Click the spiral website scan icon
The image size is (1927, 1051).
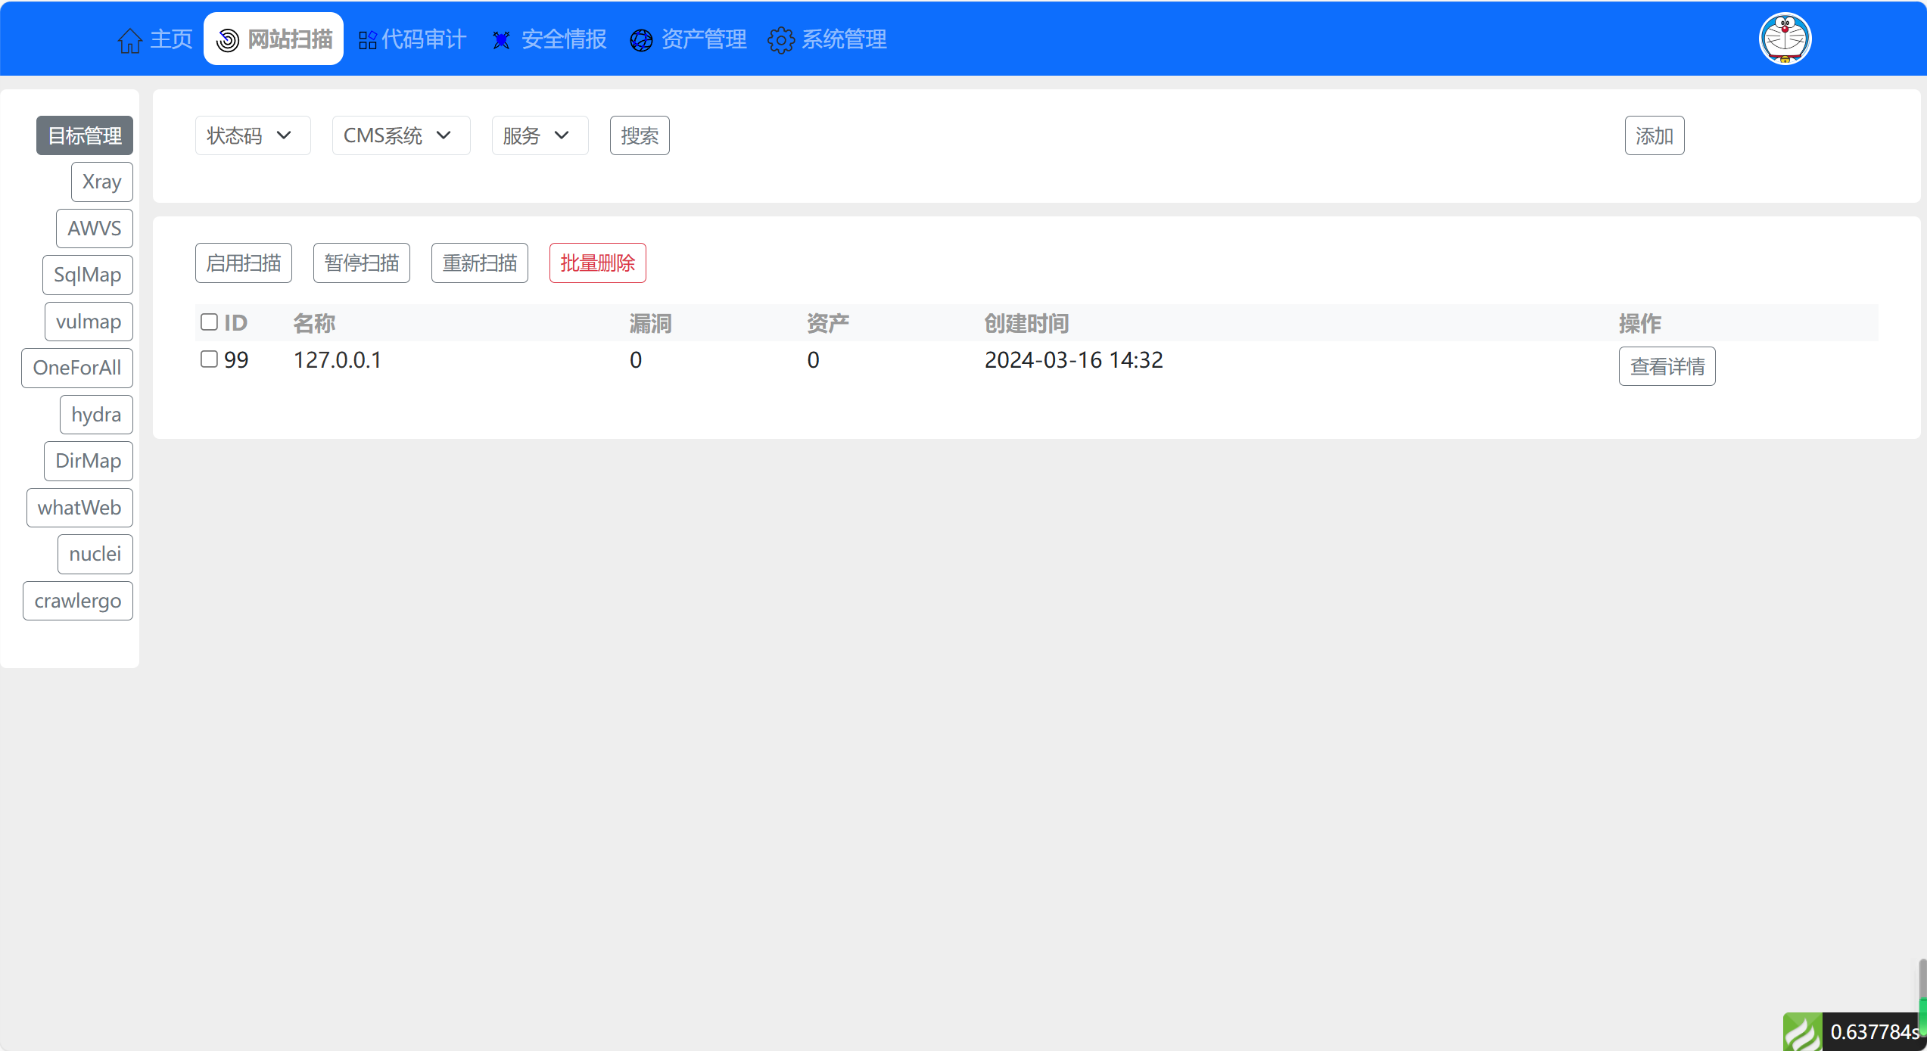point(228,40)
